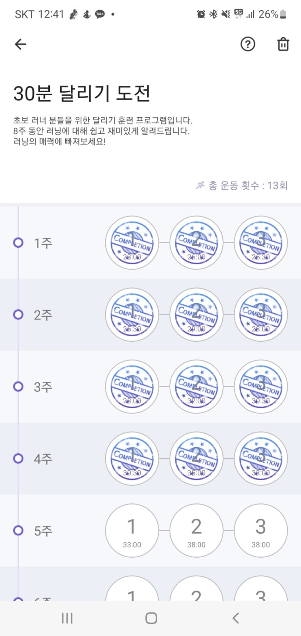Tap the back arrow icon

pyautogui.click(x=20, y=44)
